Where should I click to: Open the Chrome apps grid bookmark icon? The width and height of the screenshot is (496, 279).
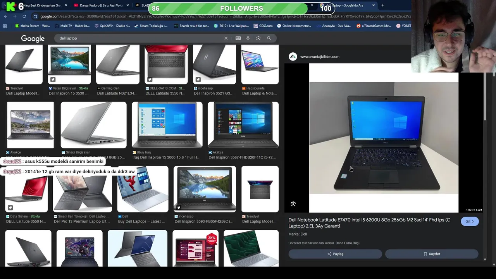(5, 26)
